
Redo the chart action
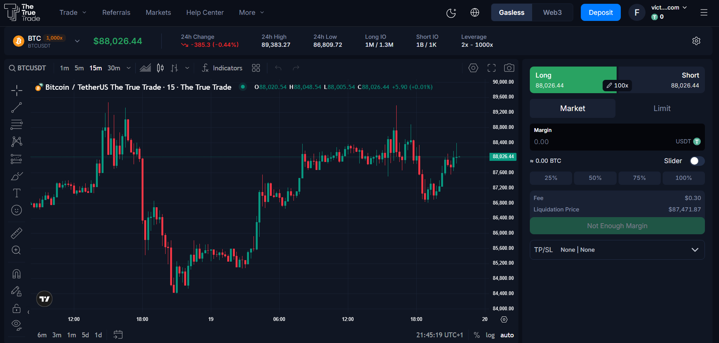click(x=296, y=68)
